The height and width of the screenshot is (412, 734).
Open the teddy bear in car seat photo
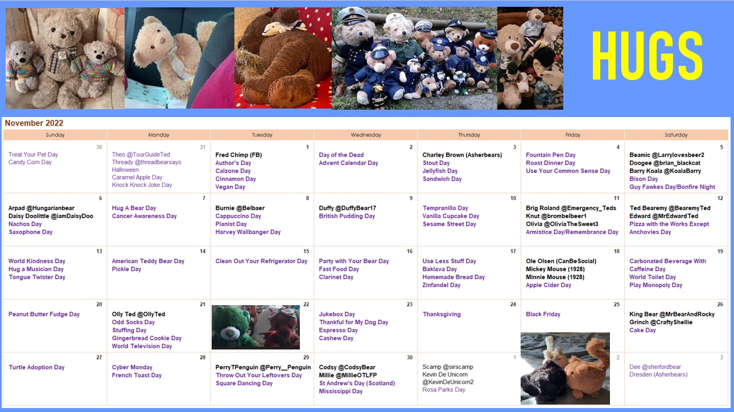[179, 58]
